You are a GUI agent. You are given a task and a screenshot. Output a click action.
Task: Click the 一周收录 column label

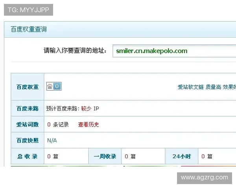click(x=105, y=156)
